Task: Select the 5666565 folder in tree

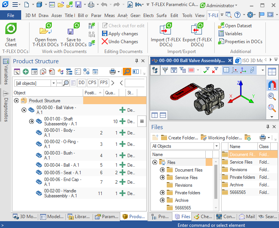Action: coord(183,208)
